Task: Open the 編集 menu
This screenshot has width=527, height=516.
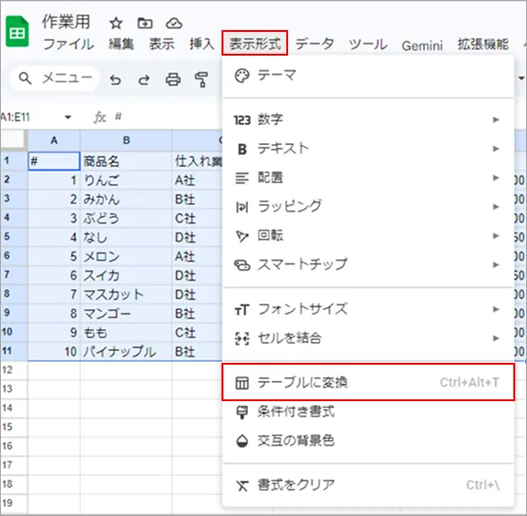Action: pyautogui.click(x=121, y=44)
